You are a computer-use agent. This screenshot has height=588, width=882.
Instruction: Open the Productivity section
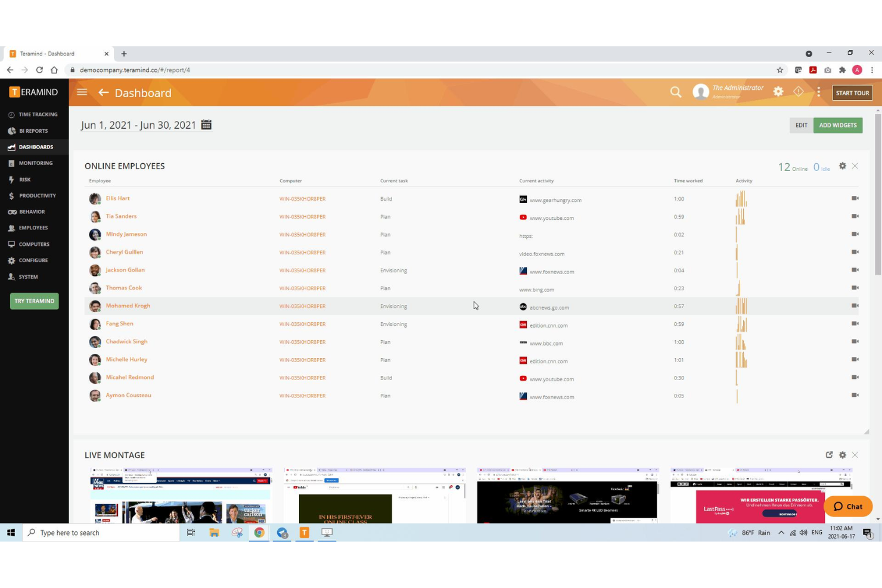tap(36, 195)
